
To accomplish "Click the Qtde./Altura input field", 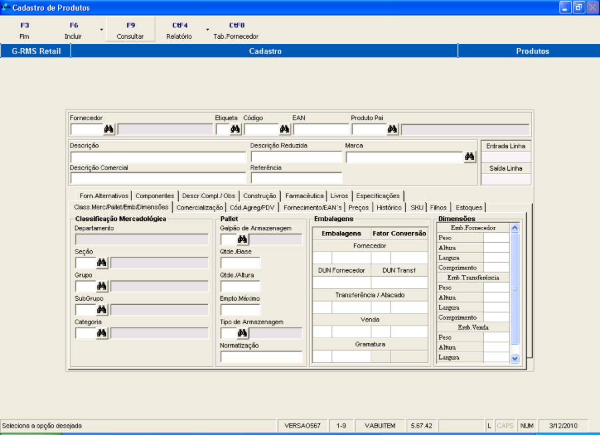I will pyautogui.click(x=240, y=286).
